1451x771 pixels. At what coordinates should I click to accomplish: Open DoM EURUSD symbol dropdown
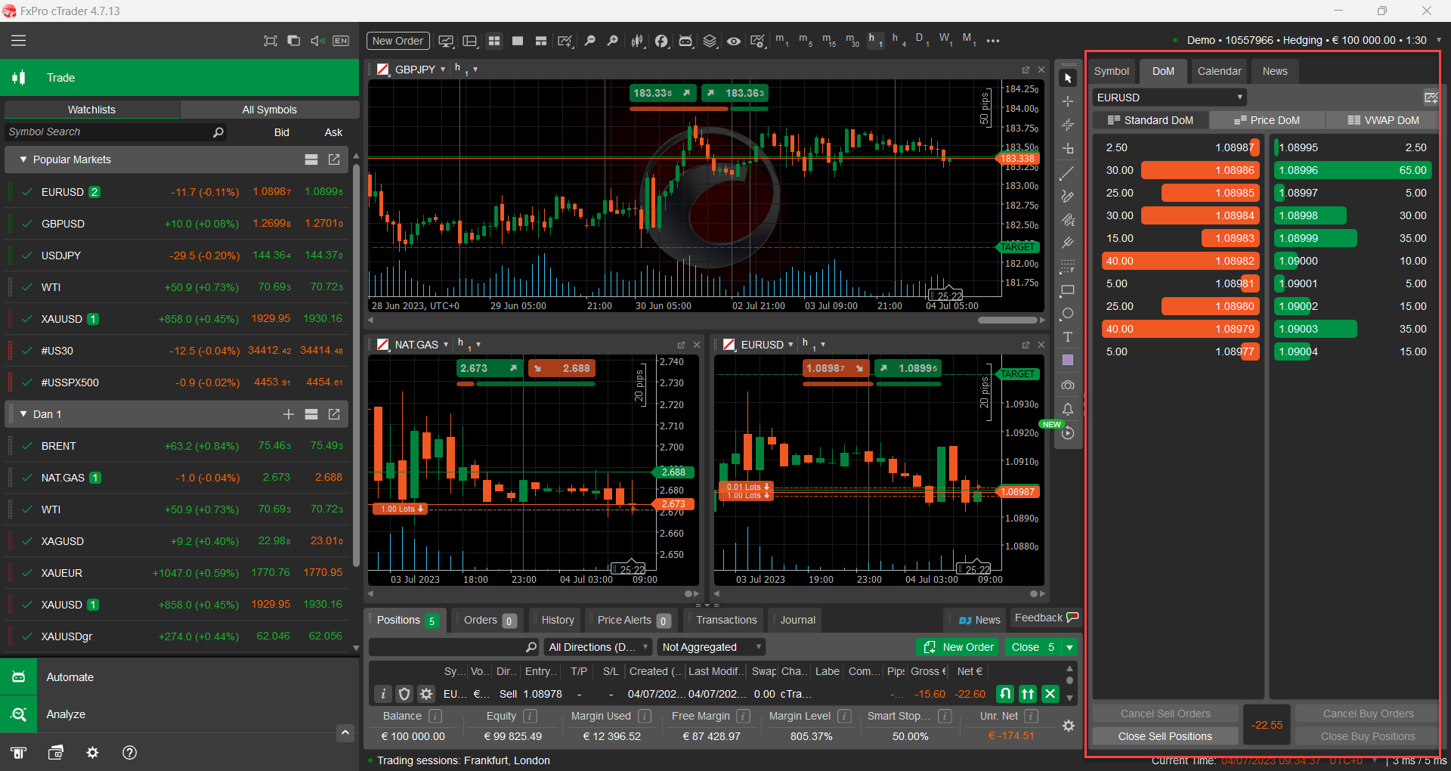coord(1169,98)
